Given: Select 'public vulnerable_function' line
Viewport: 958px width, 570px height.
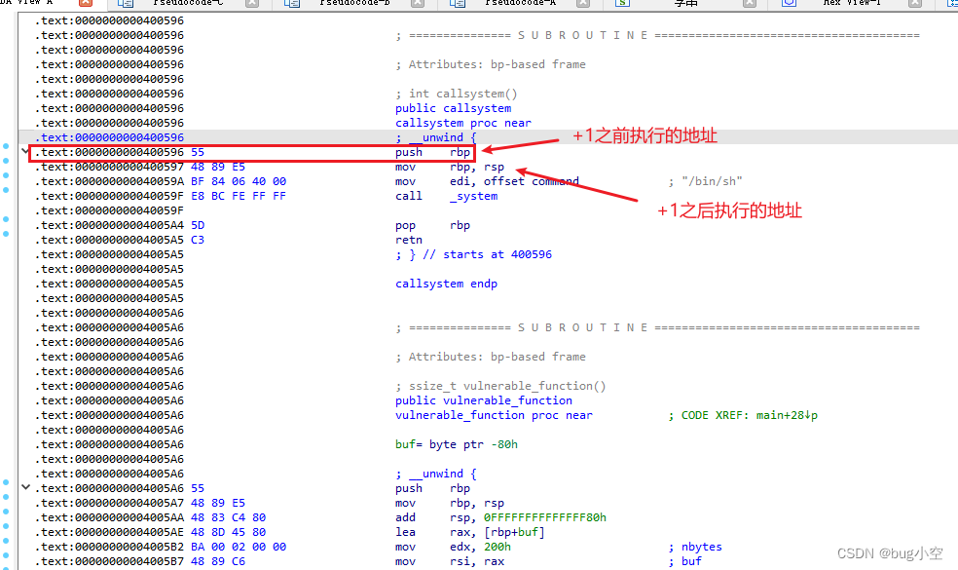Looking at the screenshot, I should [x=484, y=400].
